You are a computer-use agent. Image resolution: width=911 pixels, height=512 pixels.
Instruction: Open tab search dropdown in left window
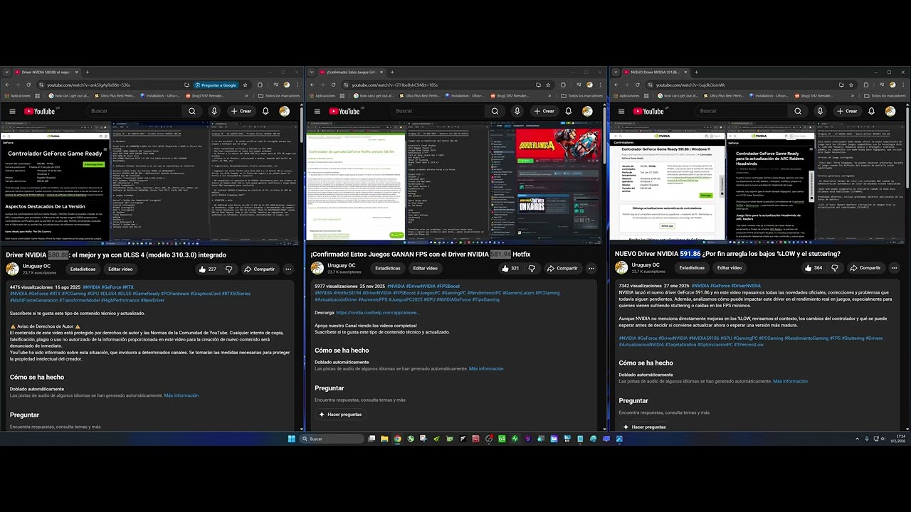pyautogui.click(x=6, y=72)
